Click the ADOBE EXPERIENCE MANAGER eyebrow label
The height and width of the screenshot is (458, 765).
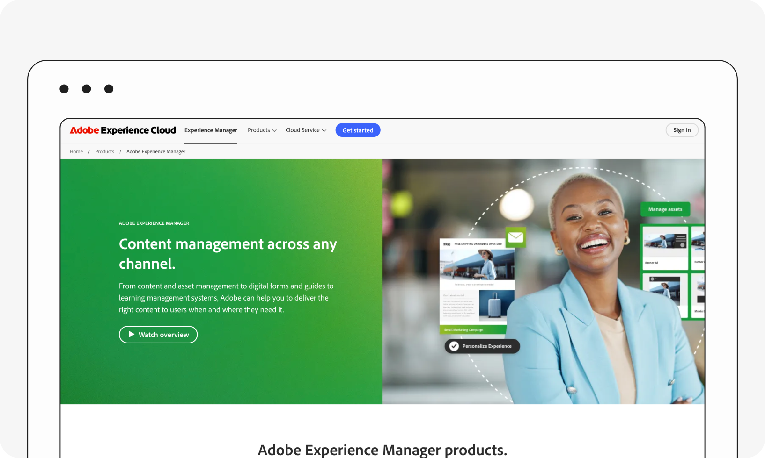tap(154, 223)
